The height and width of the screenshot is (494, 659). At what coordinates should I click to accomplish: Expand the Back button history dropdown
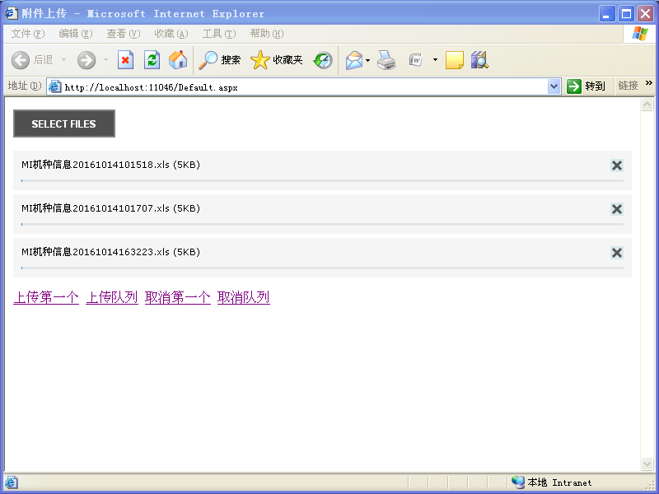[64, 60]
